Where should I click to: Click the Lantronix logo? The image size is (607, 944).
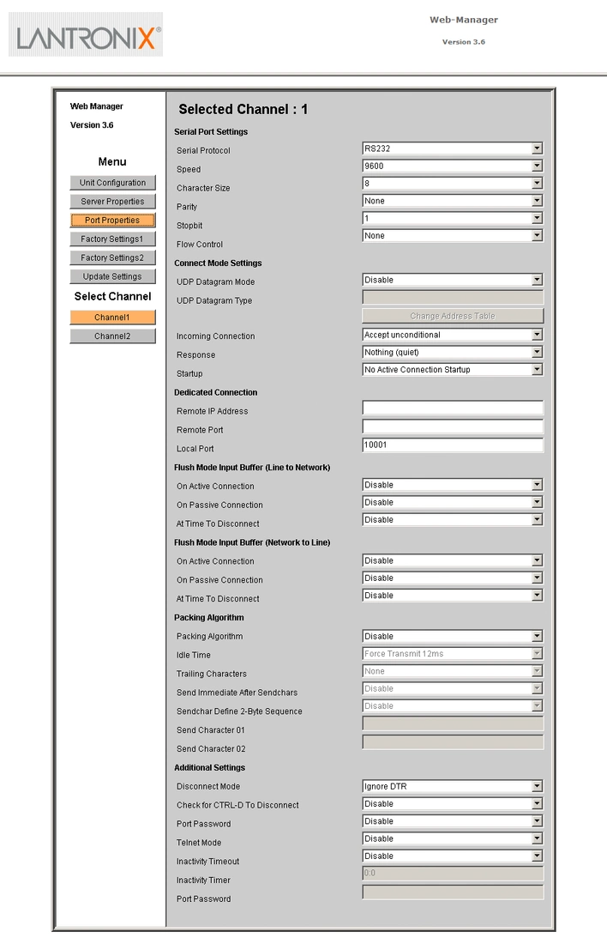86,35
